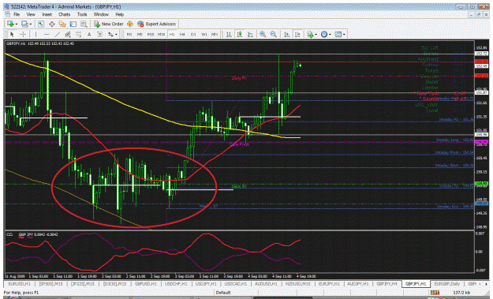Open the Profiles icon

[x=24, y=24]
